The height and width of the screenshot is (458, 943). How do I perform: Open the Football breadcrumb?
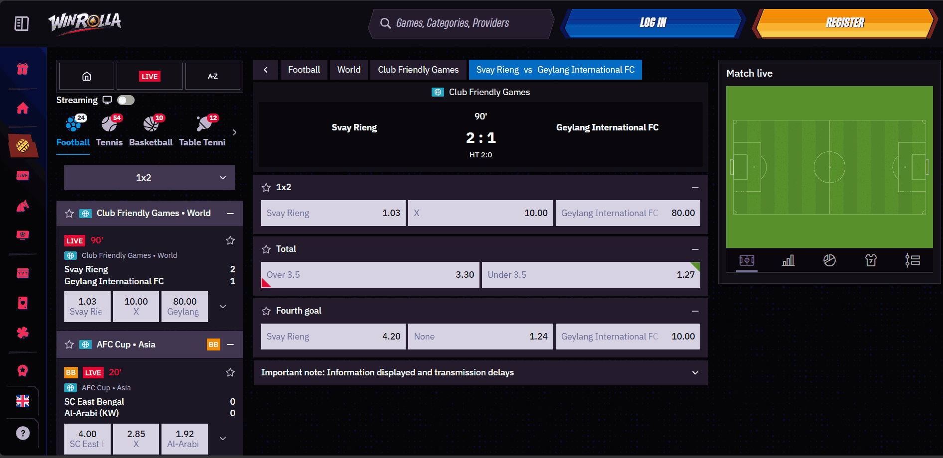point(304,70)
